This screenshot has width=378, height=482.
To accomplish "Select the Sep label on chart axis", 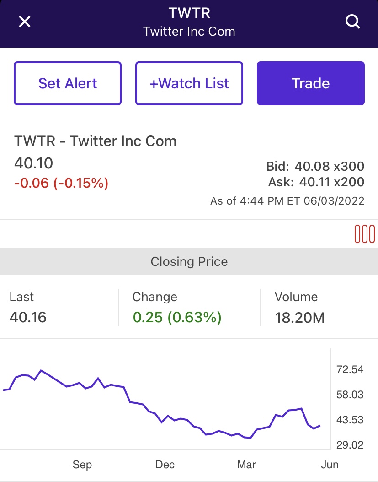I will [82, 465].
